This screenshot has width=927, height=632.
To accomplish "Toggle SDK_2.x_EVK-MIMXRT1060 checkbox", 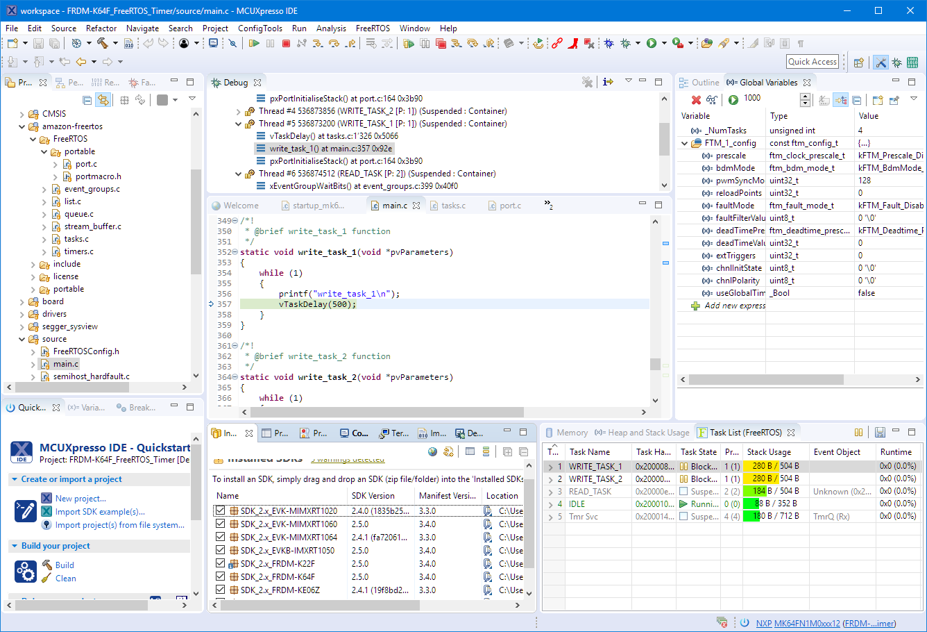I will 220,524.
